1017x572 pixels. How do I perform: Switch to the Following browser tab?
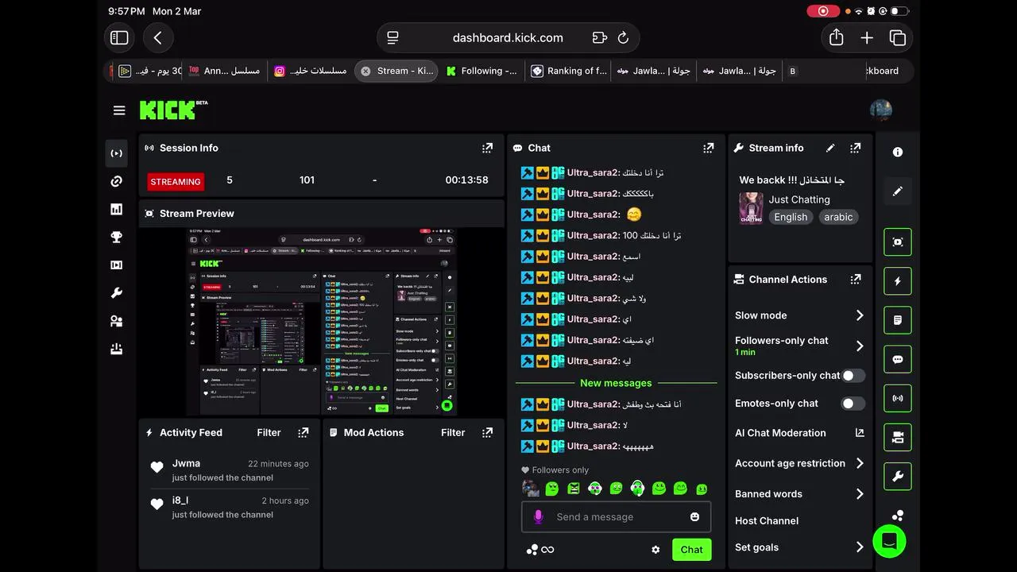[481, 71]
